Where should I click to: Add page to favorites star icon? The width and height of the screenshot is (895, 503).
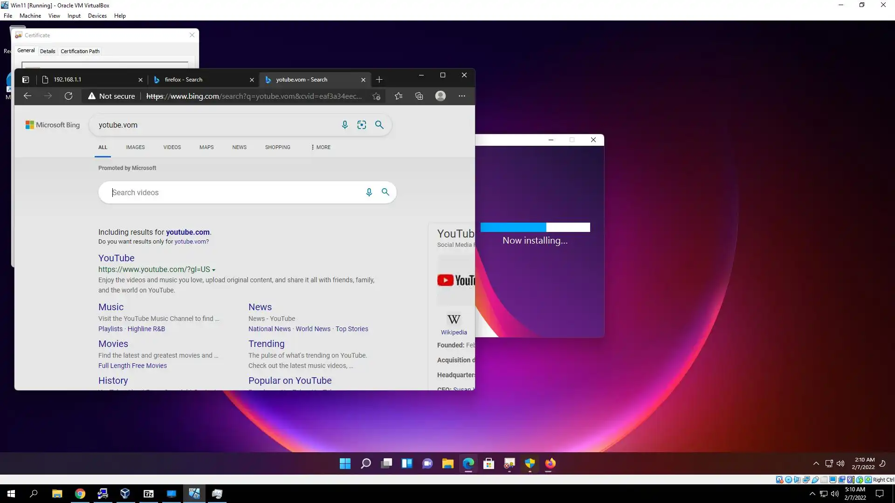pos(376,96)
